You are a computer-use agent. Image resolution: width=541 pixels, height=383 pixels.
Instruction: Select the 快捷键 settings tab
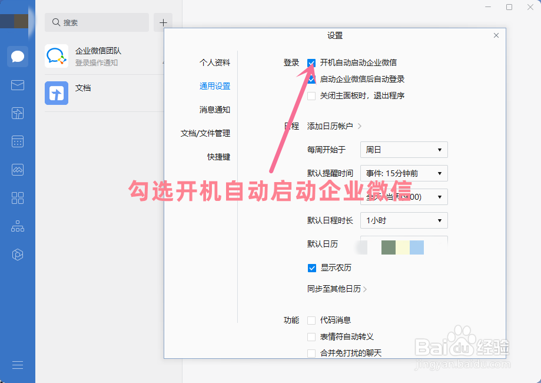point(218,157)
